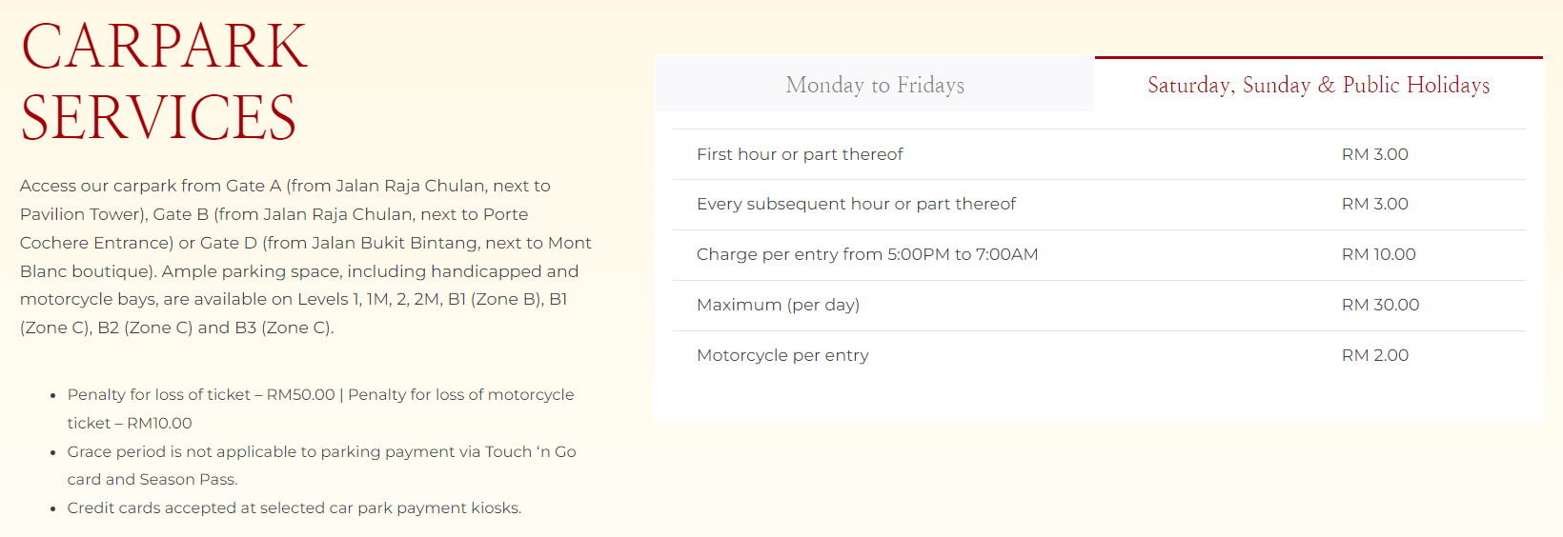The width and height of the screenshot is (1563, 537).
Task: Click the RM 10.00 per entry rate
Action: [1378, 254]
